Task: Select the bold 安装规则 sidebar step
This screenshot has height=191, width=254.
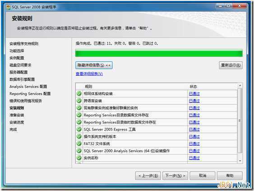Action: pyautogui.click(x=17, y=108)
